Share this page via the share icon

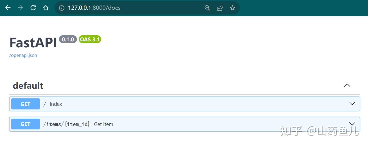pos(220,8)
